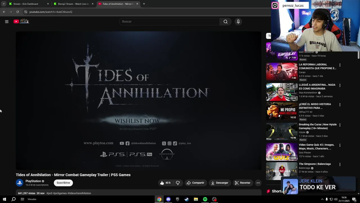
Task: Open Steam from the taskbar
Action: pyautogui.click(x=186, y=199)
